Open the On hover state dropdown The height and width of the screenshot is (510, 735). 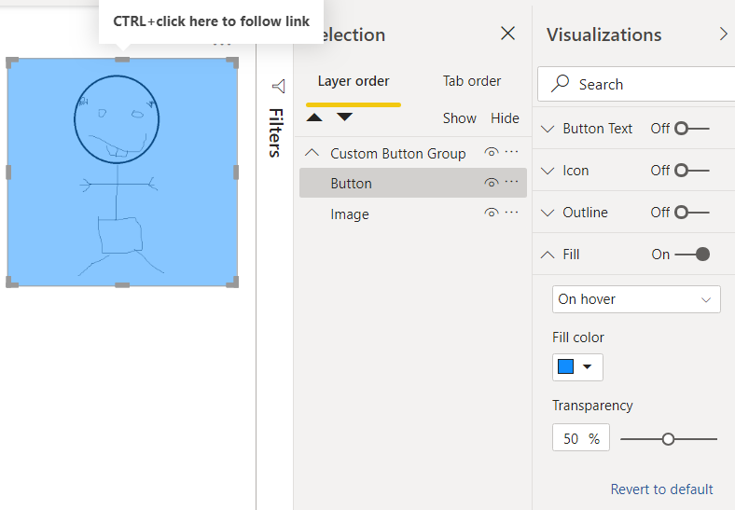[x=636, y=299]
